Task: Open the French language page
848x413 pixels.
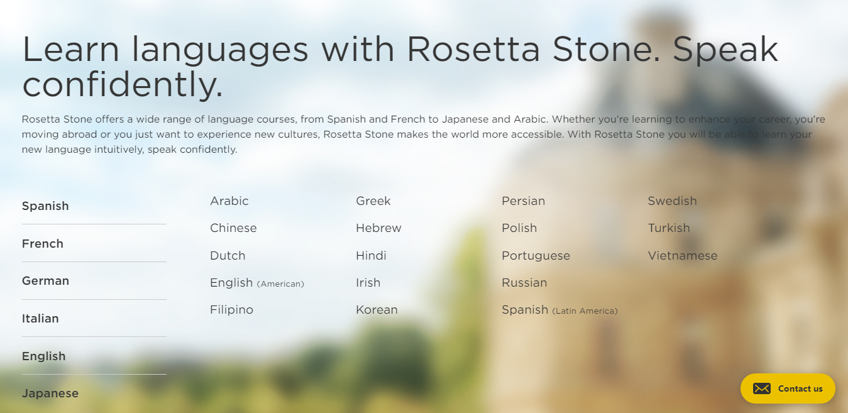Action: [42, 243]
